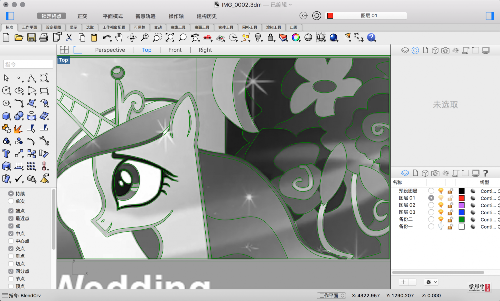Viewport: 500px width, 301px height.
Task: Switch to the 实体工具 tab
Action: [226, 27]
